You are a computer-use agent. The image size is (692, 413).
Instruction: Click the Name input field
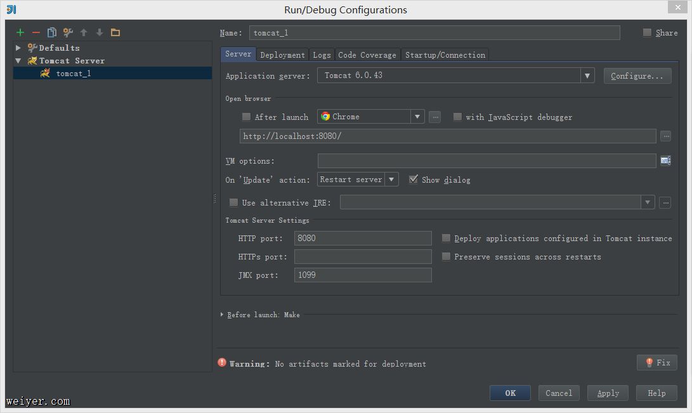click(434, 32)
